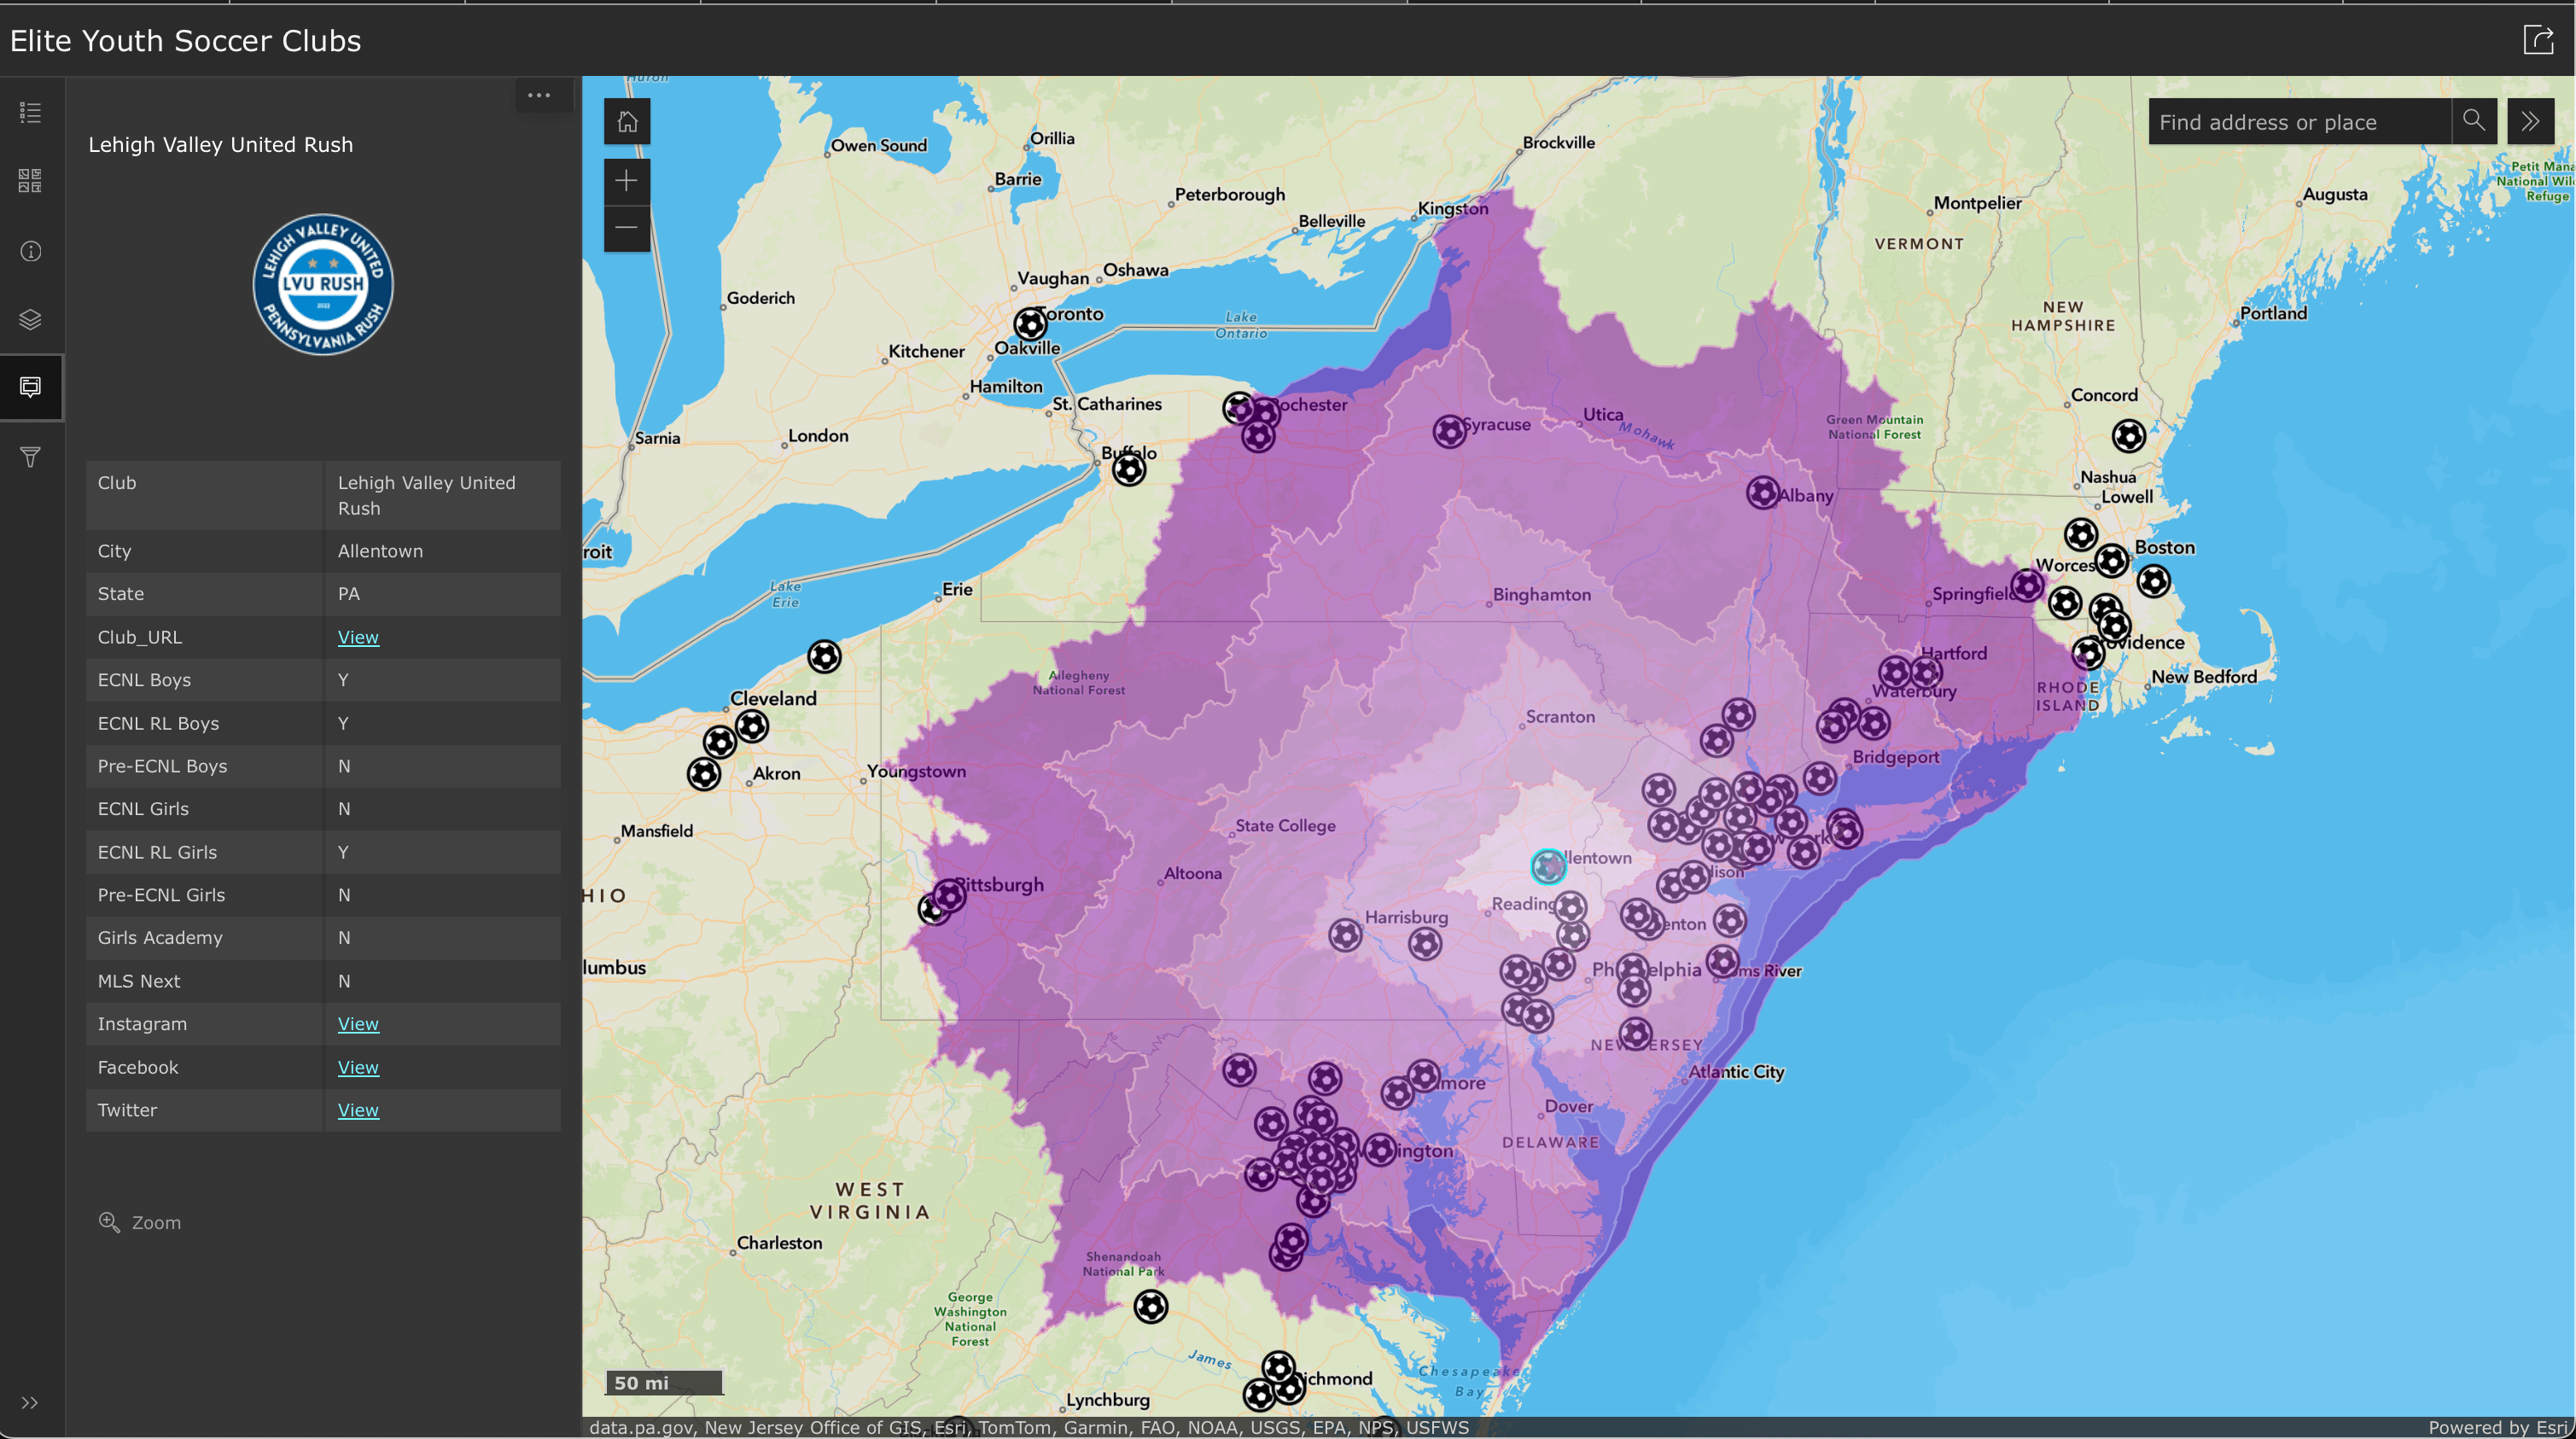Collapse the search tool with double chevron
The width and height of the screenshot is (2576, 1439).
(2530, 121)
